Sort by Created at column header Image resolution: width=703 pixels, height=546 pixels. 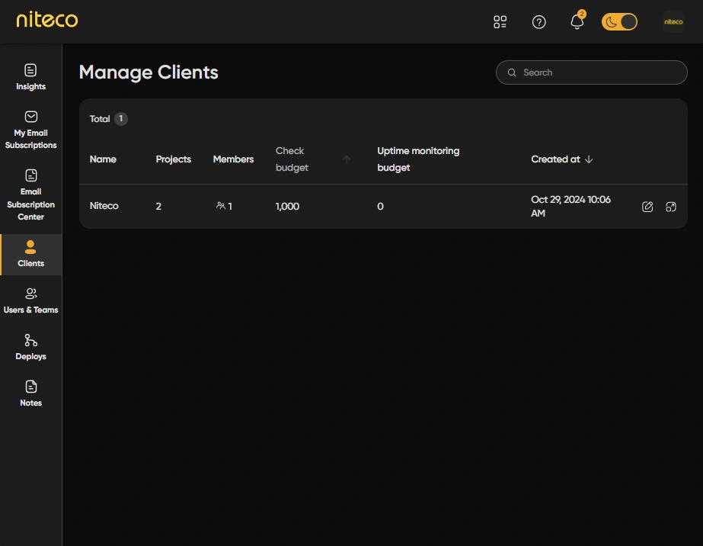[x=555, y=159]
